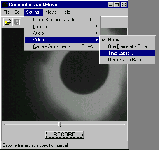
Task: Click the open folder toolbar icon
Action: click(8, 22)
